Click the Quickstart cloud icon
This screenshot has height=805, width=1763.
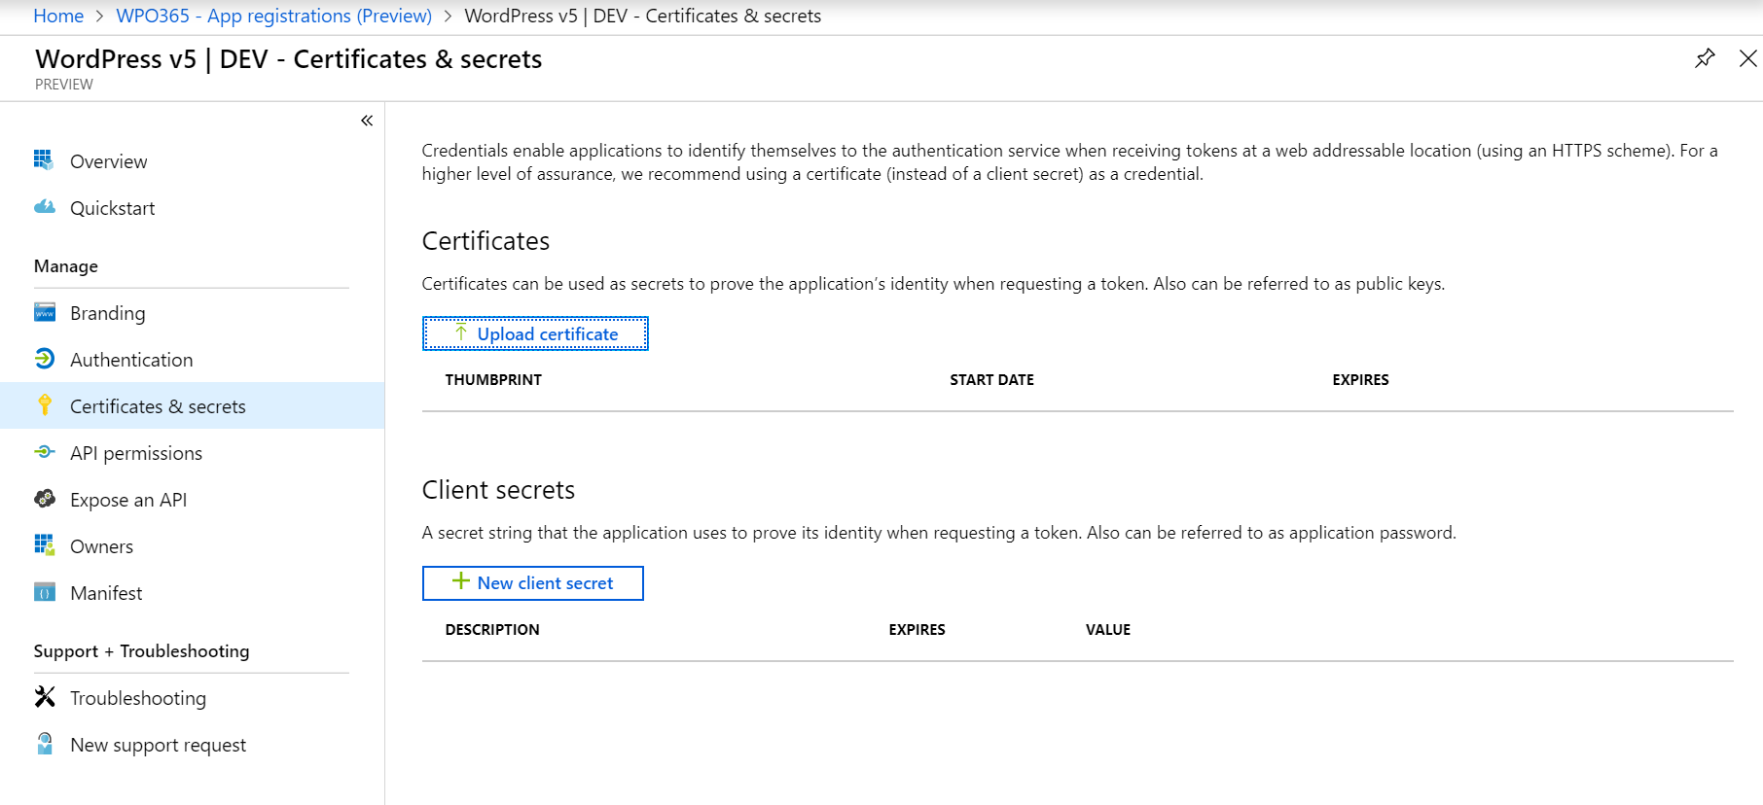[44, 207]
